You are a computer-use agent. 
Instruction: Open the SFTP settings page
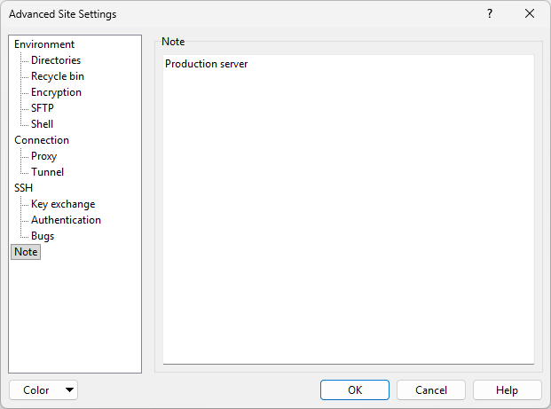43,108
